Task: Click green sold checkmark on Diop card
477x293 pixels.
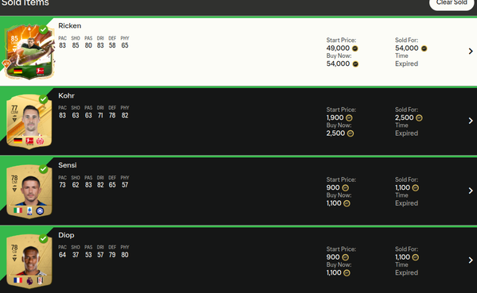Action: 44,239
